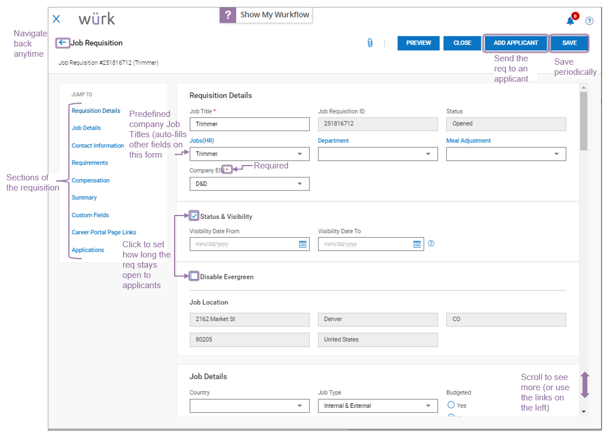Click the 2162 Market St address field

point(250,319)
